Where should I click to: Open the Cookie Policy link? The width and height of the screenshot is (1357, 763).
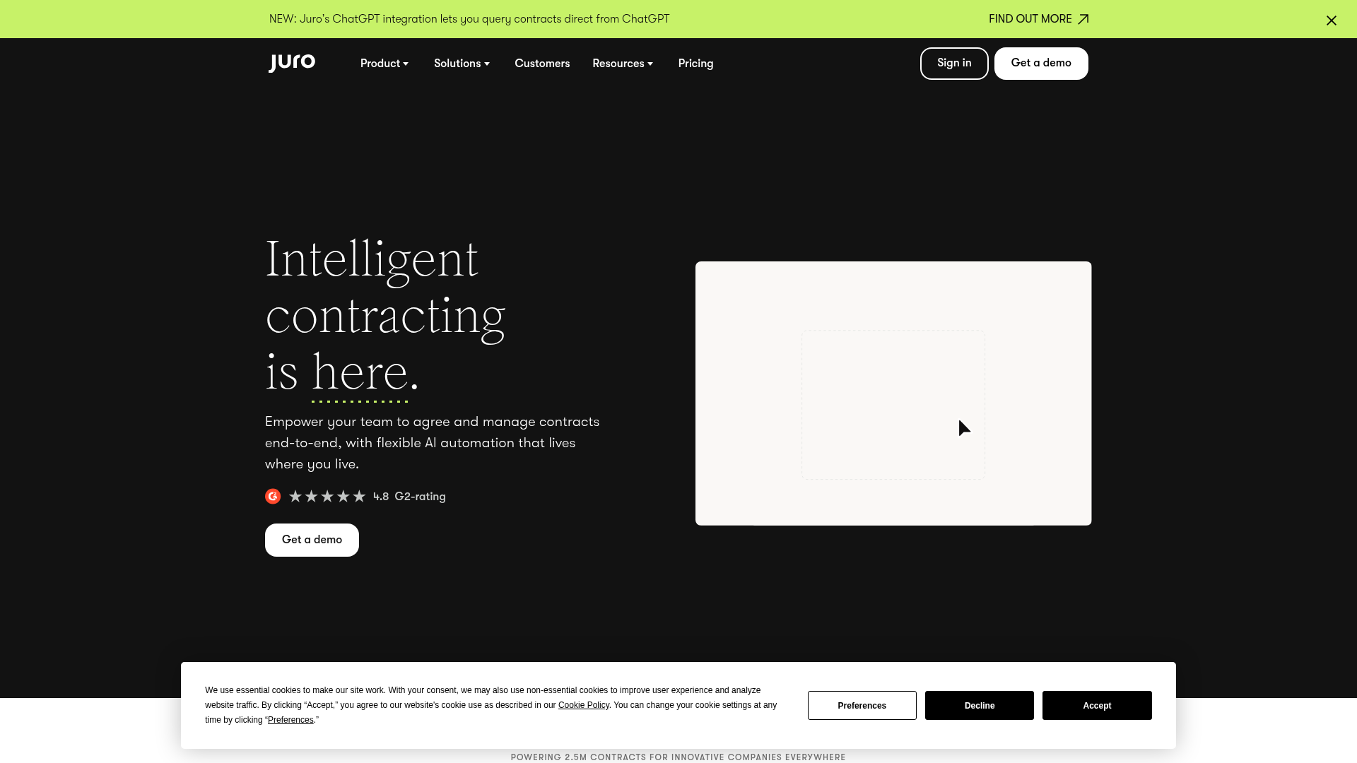583,704
